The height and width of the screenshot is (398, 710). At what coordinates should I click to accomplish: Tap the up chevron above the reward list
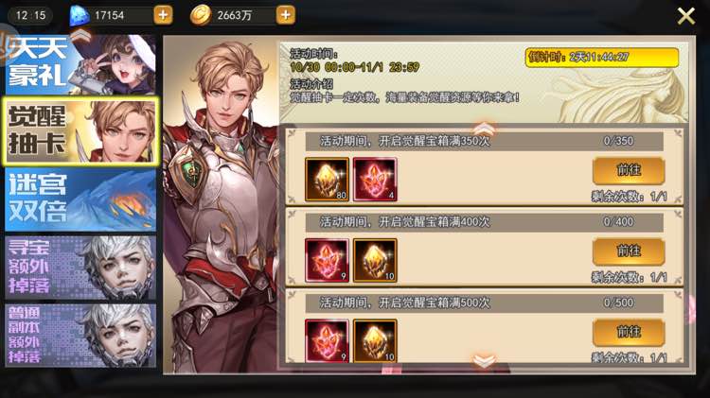(x=484, y=128)
